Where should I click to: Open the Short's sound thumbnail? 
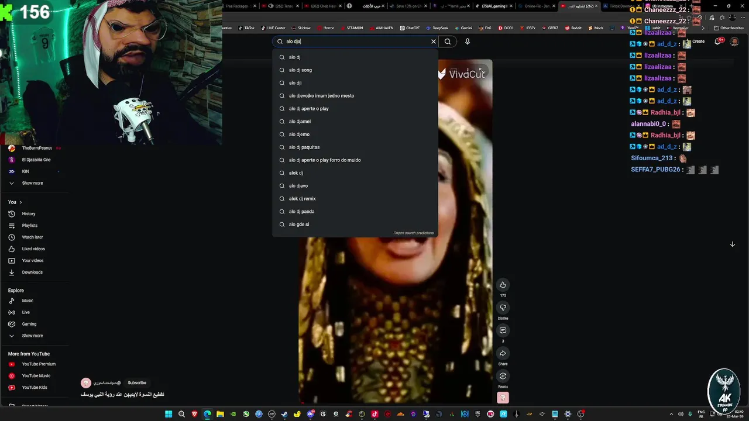(x=503, y=398)
